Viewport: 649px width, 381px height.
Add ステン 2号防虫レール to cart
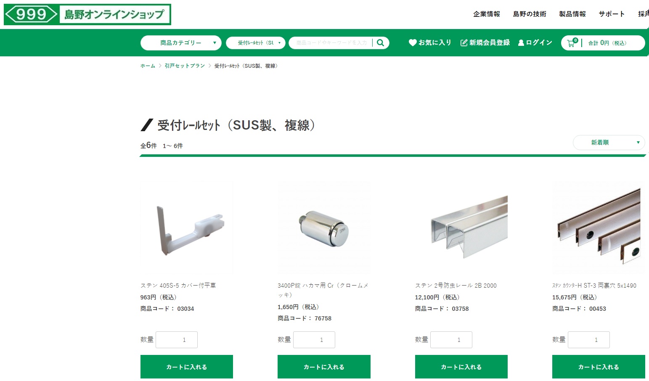(461, 367)
